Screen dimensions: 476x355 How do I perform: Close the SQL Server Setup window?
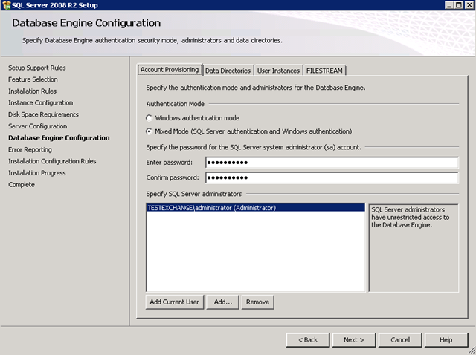pyautogui.click(x=469, y=5)
